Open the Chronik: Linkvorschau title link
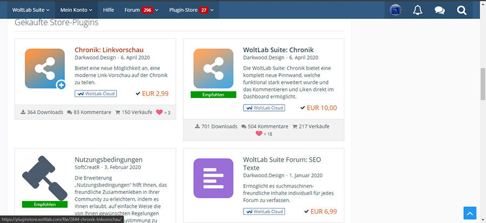Image resolution: width=486 pixels, height=223 pixels. [x=109, y=50]
